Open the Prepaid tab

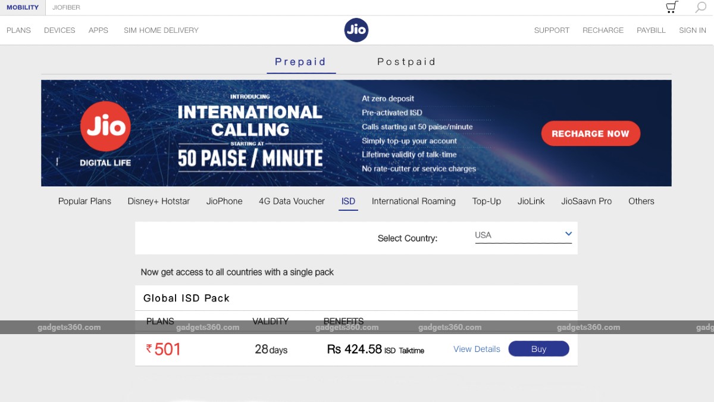300,61
